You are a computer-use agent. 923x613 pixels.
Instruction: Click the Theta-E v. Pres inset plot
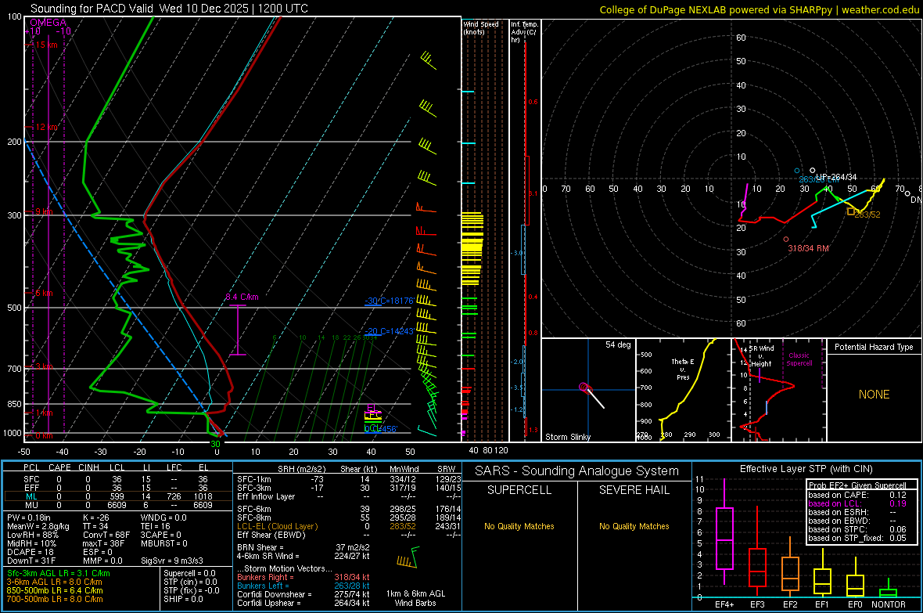tap(684, 390)
